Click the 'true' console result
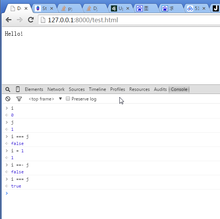The width and height of the screenshot is (220, 219). 16,186
